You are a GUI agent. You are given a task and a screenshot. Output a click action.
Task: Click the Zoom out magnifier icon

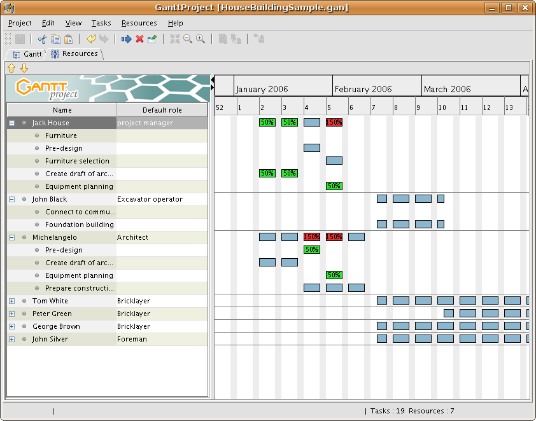pos(188,39)
